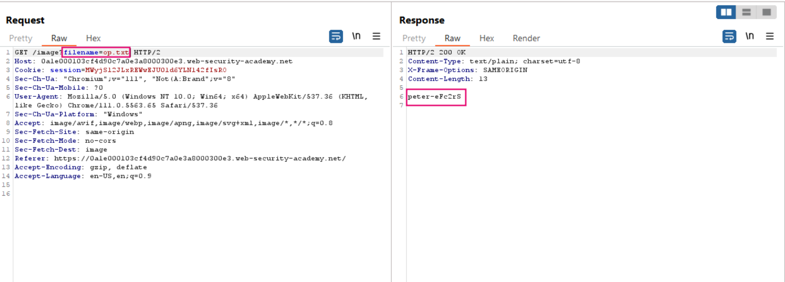Click the Accept image/avif header line
This screenshot has width=785, height=282.
point(173,123)
